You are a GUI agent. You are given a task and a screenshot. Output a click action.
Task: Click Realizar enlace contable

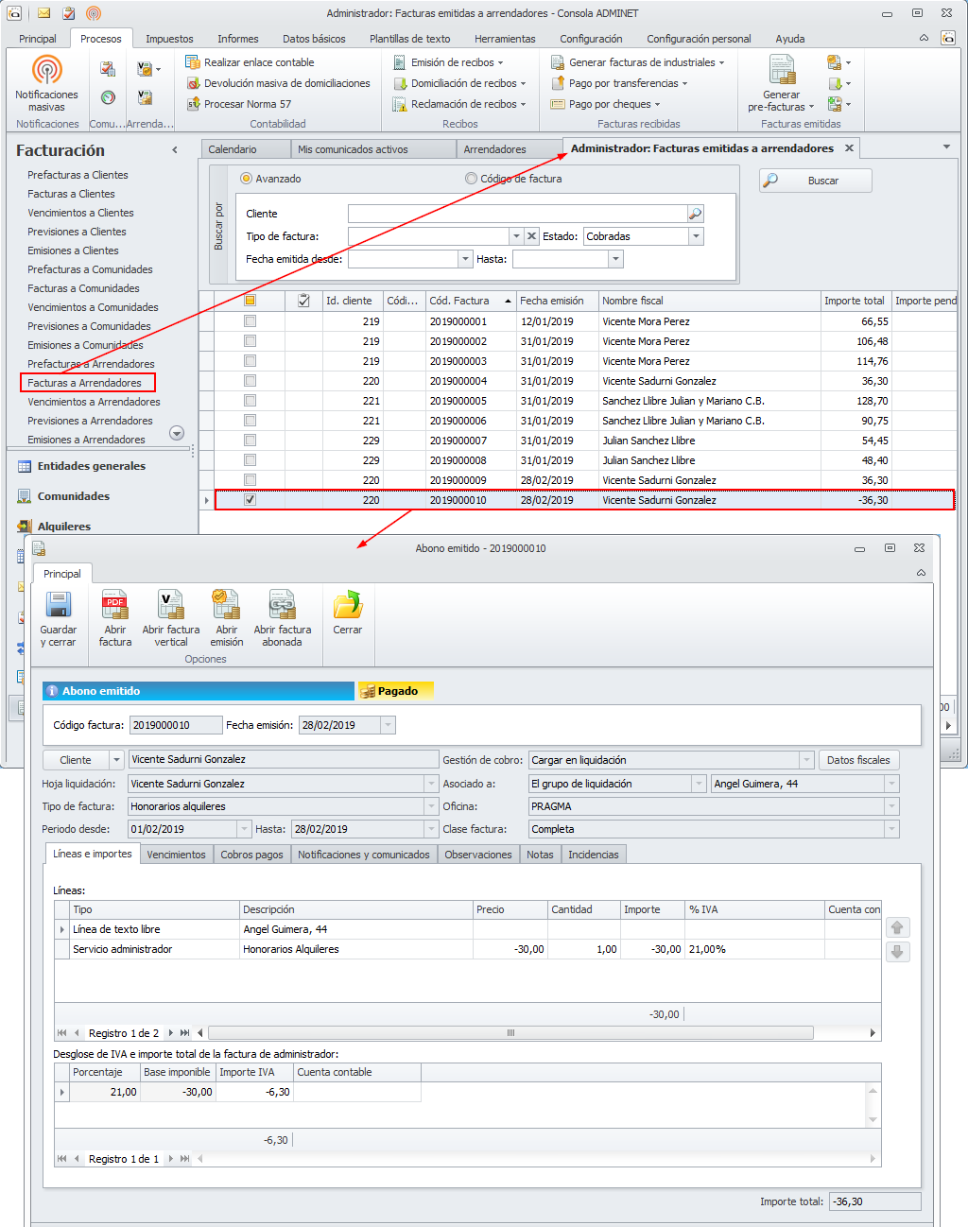(x=250, y=62)
